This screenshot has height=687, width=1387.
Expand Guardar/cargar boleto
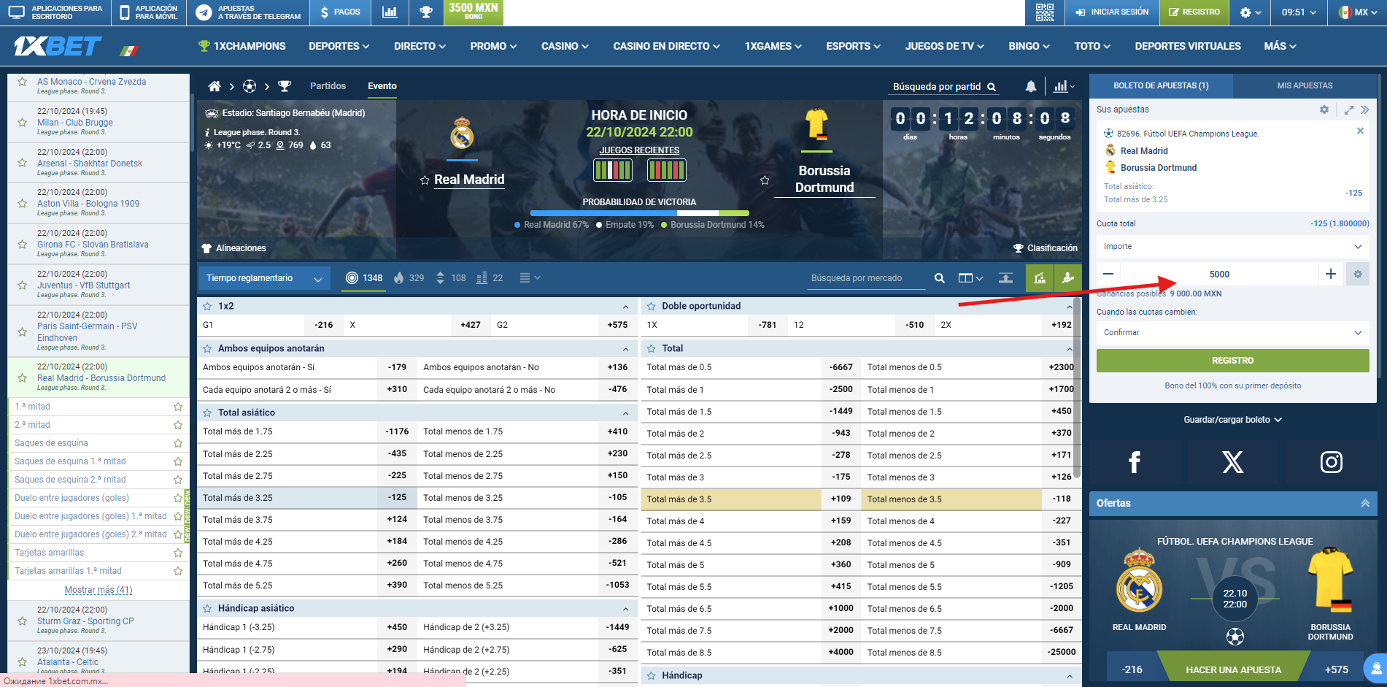coord(1232,420)
